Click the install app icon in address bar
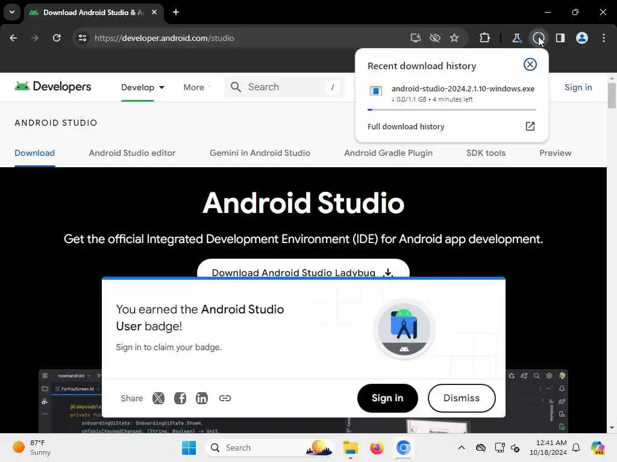617x462 pixels. (x=416, y=38)
